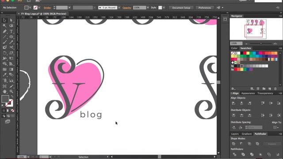Click the Opacity label link

(x=127, y=8)
